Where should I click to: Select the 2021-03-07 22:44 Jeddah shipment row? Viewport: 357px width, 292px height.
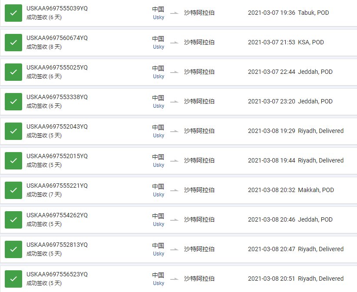pyautogui.click(x=178, y=72)
